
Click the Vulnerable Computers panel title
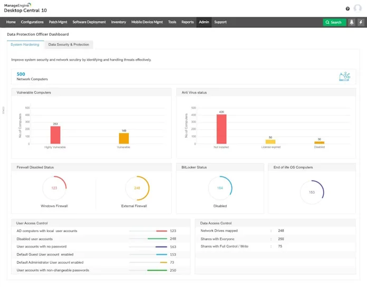[34, 92]
